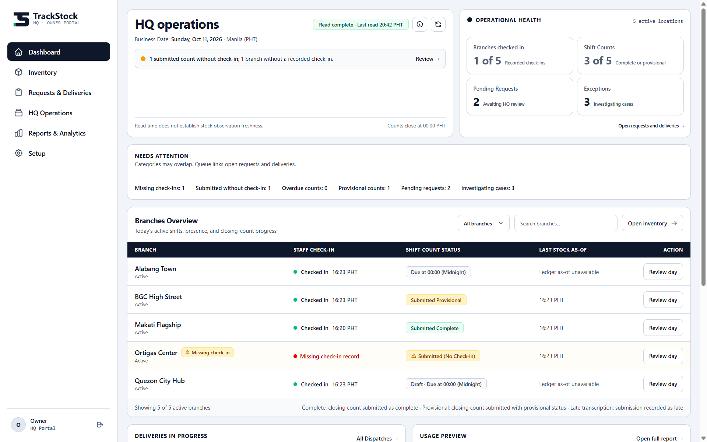Click the sign-out icon next to Owner
This screenshot has width=707, height=442.
100,425
